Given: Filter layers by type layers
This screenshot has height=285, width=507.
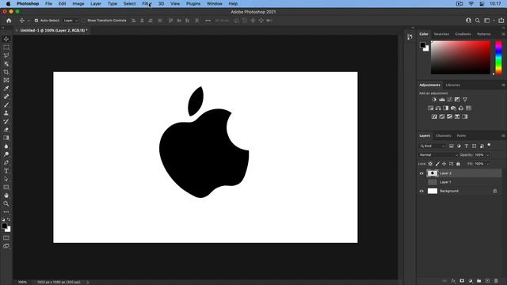Looking at the screenshot, I should point(467,146).
